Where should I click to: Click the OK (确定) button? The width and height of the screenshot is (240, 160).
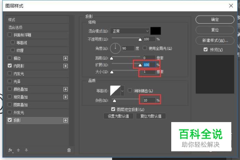point(215,19)
